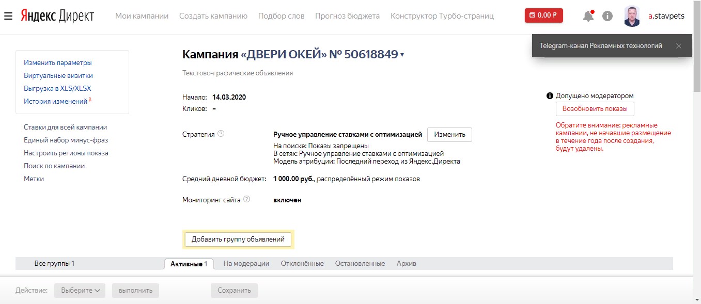This screenshot has width=701, height=304.
Task: Open the 0.00 ₽ wallet balance button
Action: coord(543,15)
